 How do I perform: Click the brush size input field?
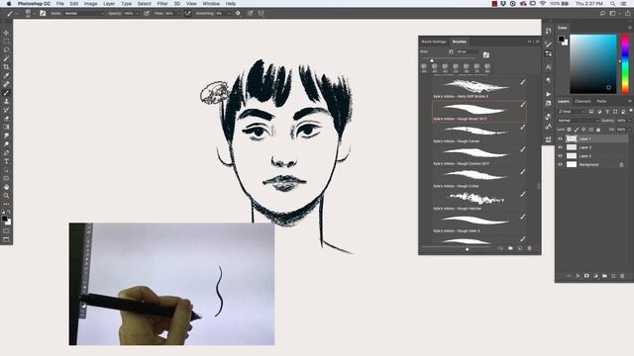[x=467, y=52]
